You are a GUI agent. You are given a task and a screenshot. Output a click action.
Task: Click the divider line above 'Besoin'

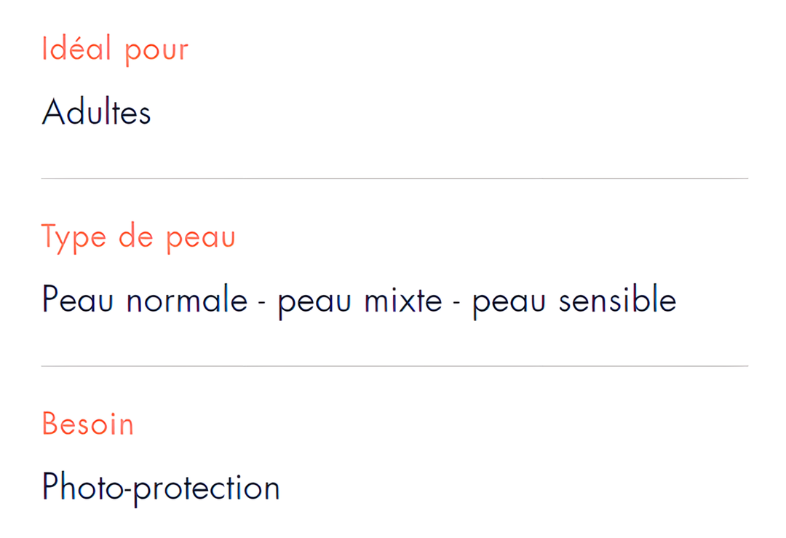click(x=394, y=366)
